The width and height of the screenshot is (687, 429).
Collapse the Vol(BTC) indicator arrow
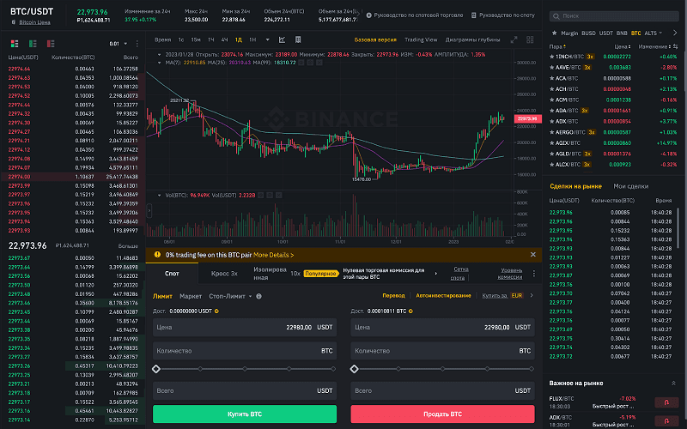pyautogui.click(x=159, y=196)
